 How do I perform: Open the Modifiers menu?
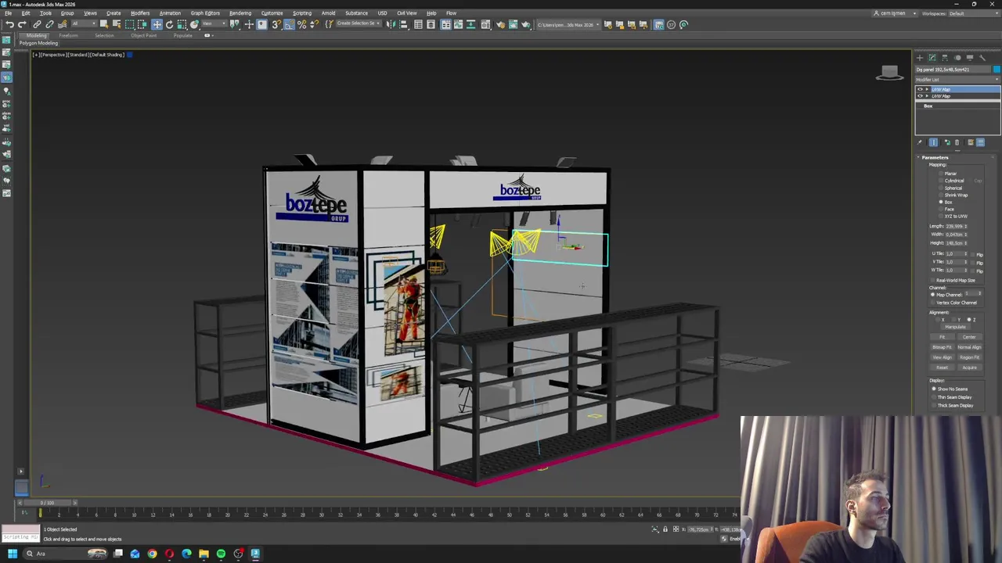pyautogui.click(x=140, y=13)
